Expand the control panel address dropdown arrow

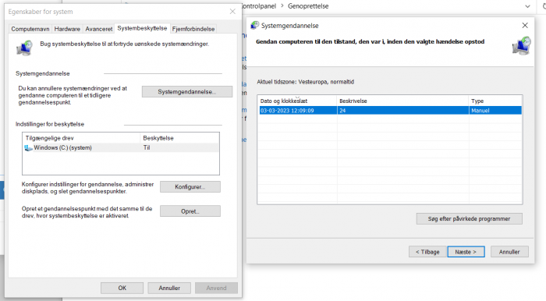click(527, 6)
